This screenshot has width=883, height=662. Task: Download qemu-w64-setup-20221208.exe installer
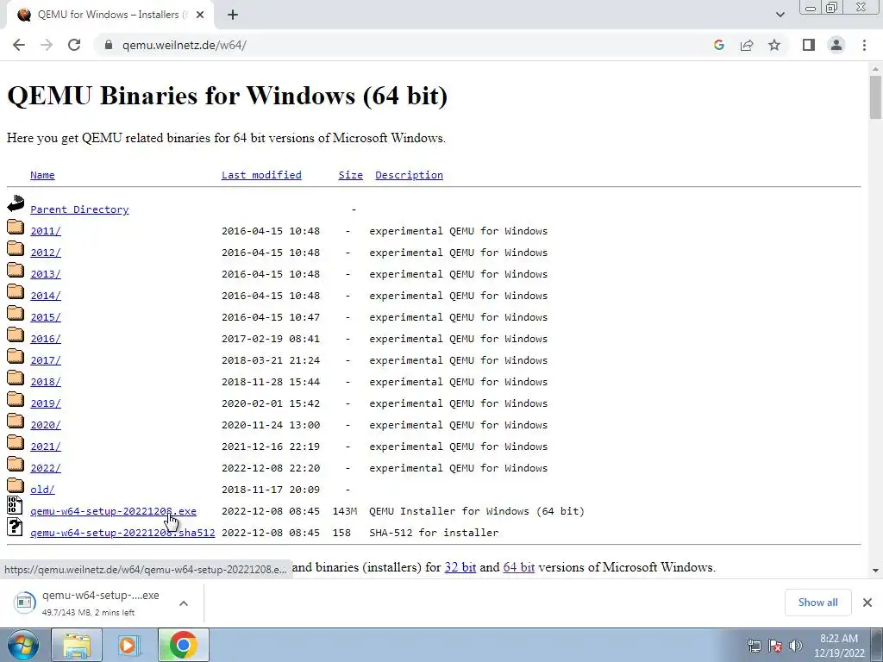point(113,511)
